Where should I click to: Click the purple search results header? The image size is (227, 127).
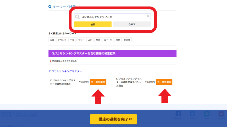112,53
